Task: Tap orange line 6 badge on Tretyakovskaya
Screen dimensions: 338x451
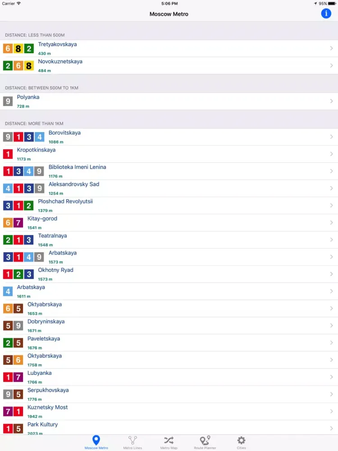Action: click(x=8, y=49)
